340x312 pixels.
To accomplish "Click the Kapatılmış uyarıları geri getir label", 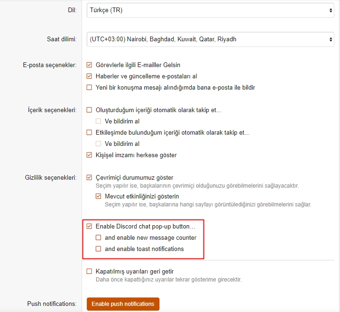I will pyautogui.click(x=135, y=271).
